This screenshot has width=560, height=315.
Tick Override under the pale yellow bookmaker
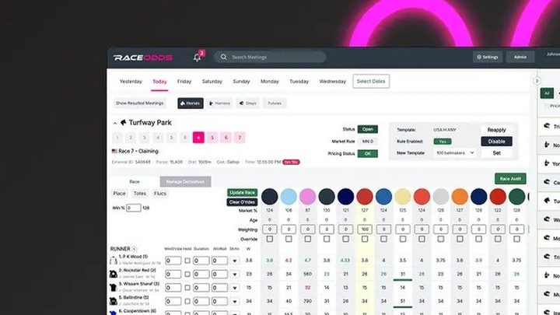click(403, 239)
